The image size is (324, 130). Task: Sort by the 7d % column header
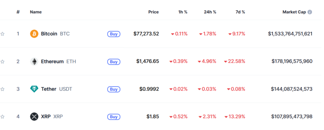pyautogui.click(x=240, y=12)
